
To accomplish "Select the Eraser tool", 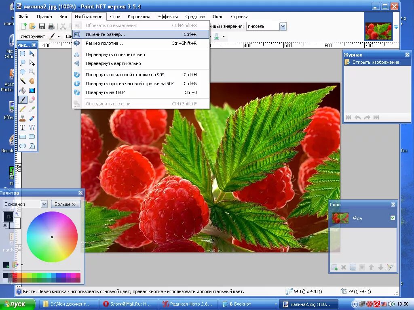I will point(32,100).
